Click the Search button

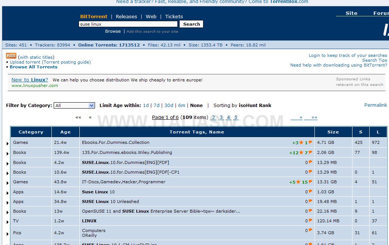point(191,24)
